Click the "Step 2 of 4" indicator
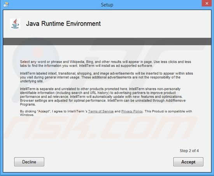Viewport: 214px width, 176px height. 189,151
